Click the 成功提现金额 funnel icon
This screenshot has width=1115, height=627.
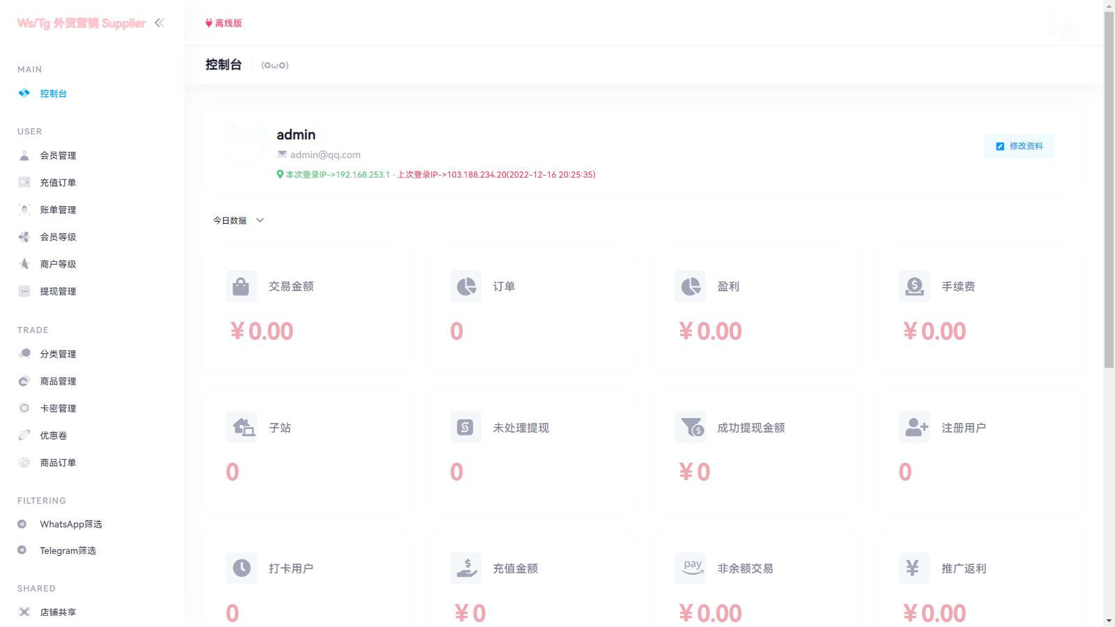[x=690, y=427]
